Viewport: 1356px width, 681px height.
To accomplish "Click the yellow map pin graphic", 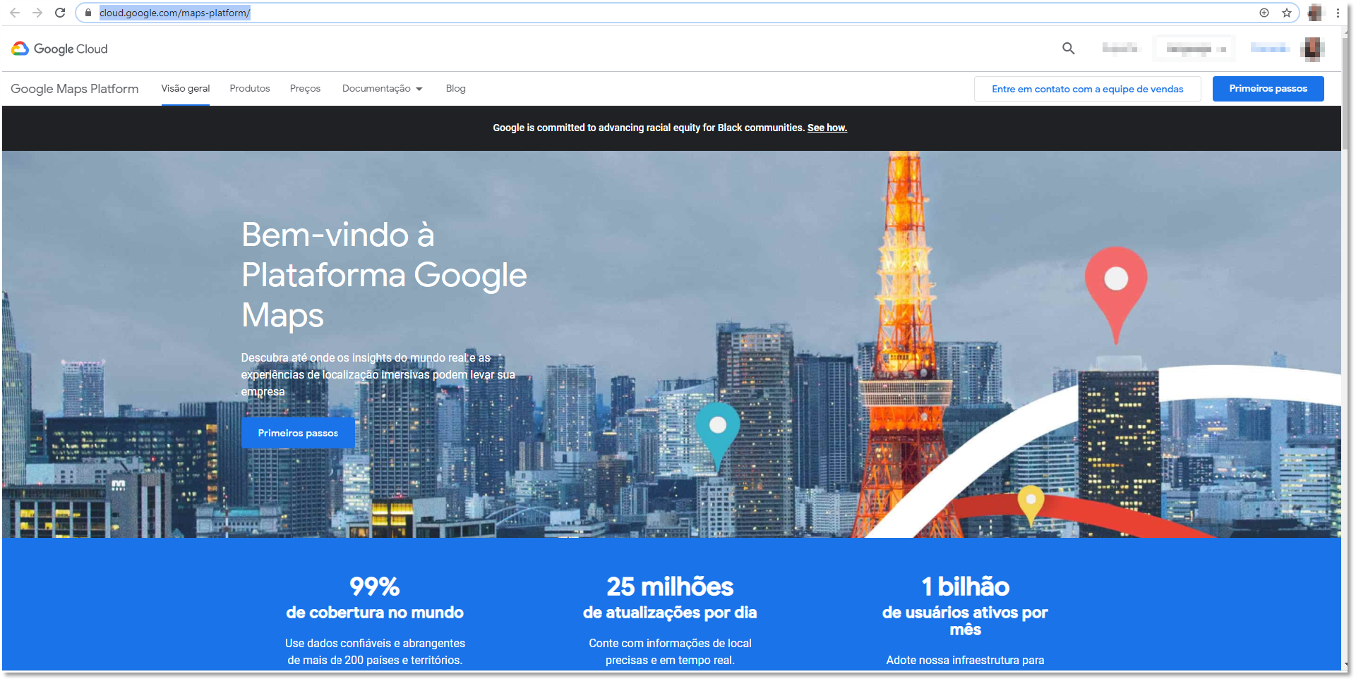I will coord(1031,505).
